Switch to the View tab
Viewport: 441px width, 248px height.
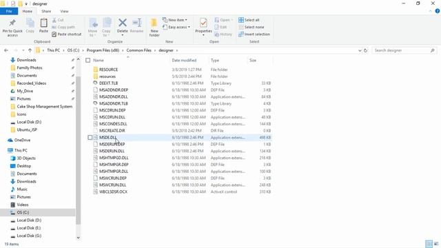coord(64,11)
